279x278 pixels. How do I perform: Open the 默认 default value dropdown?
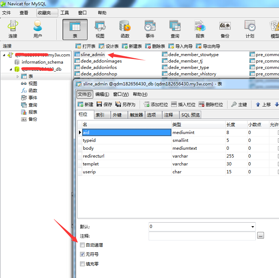click(x=253, y=227)
